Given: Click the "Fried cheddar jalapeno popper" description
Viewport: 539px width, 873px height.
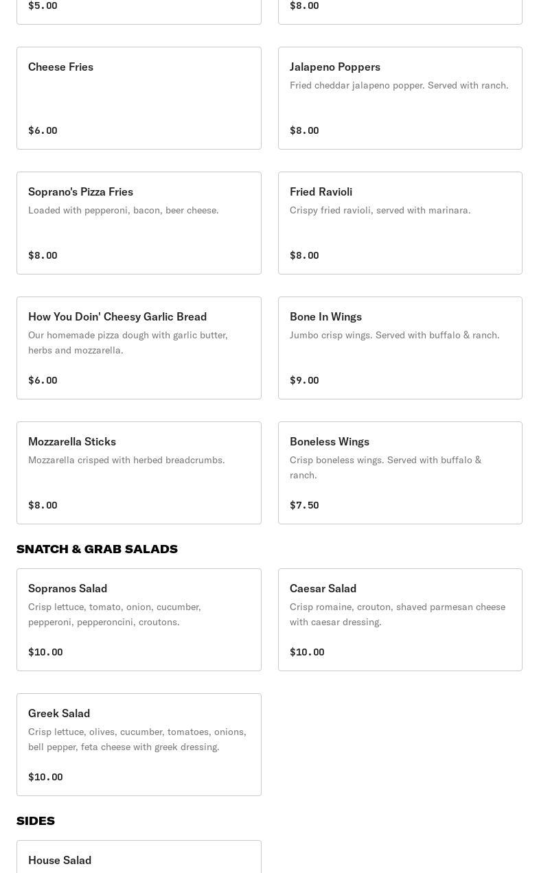Looking at the screenshot, I should (399, 85).
